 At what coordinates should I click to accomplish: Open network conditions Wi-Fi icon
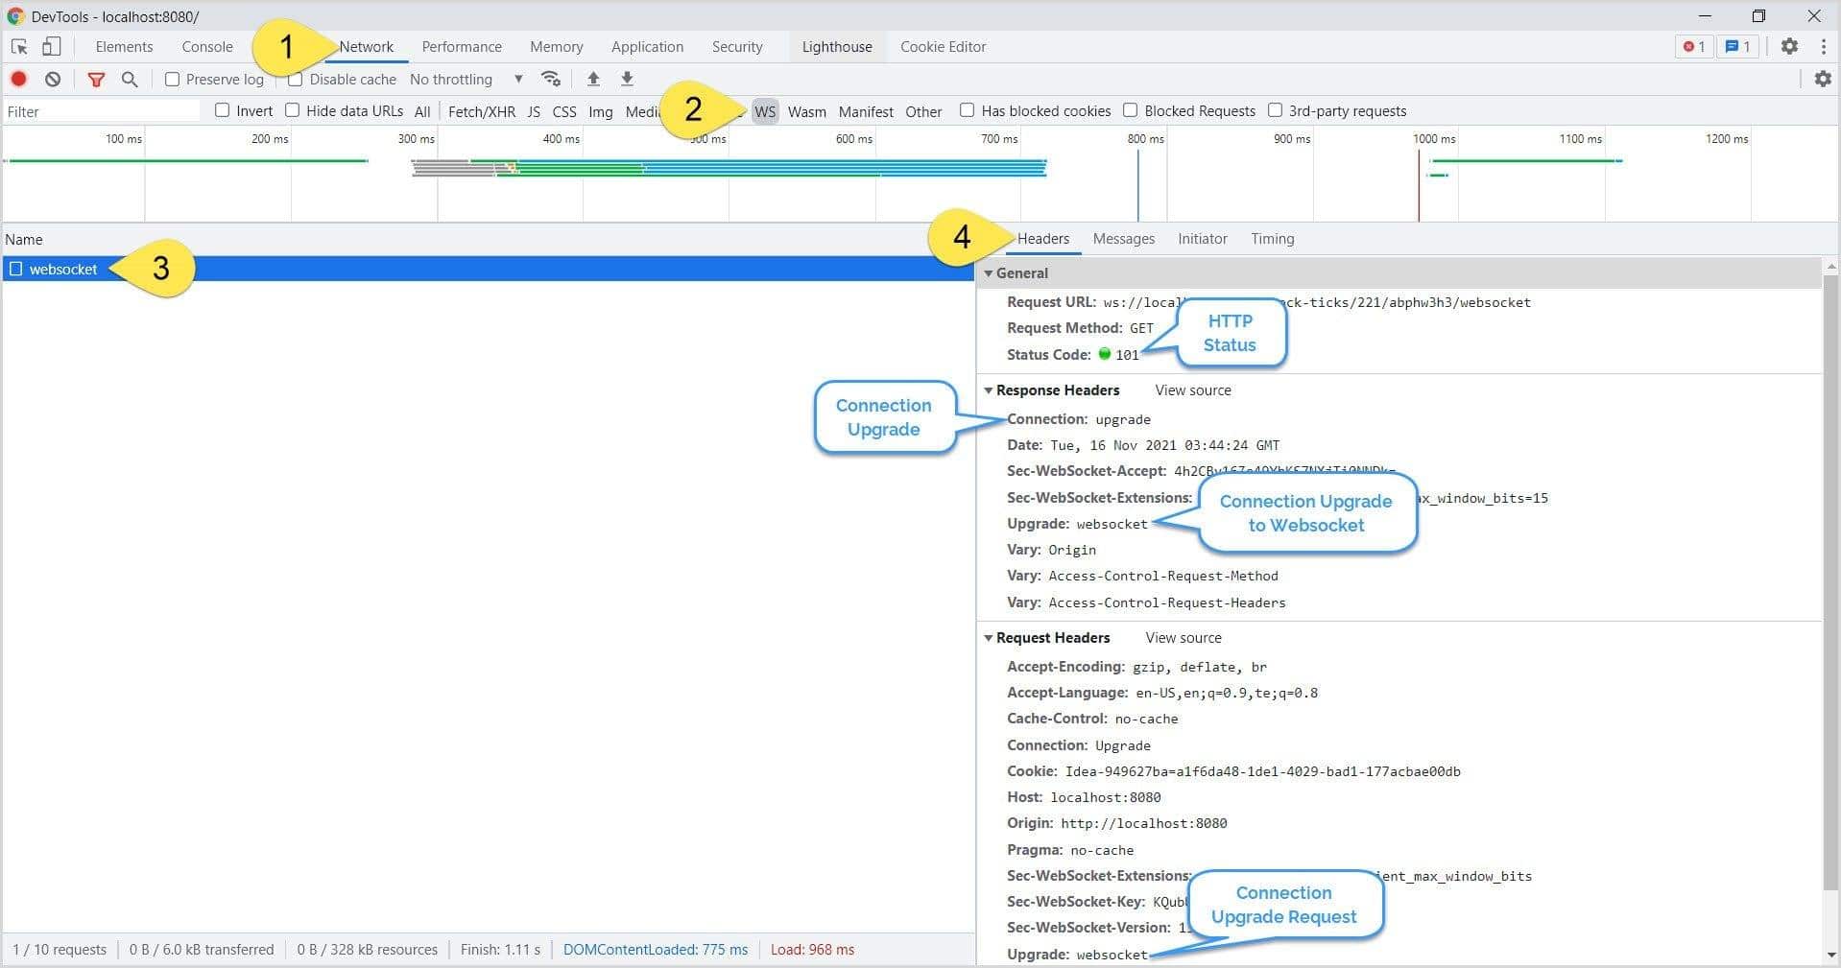click(550, 79)
